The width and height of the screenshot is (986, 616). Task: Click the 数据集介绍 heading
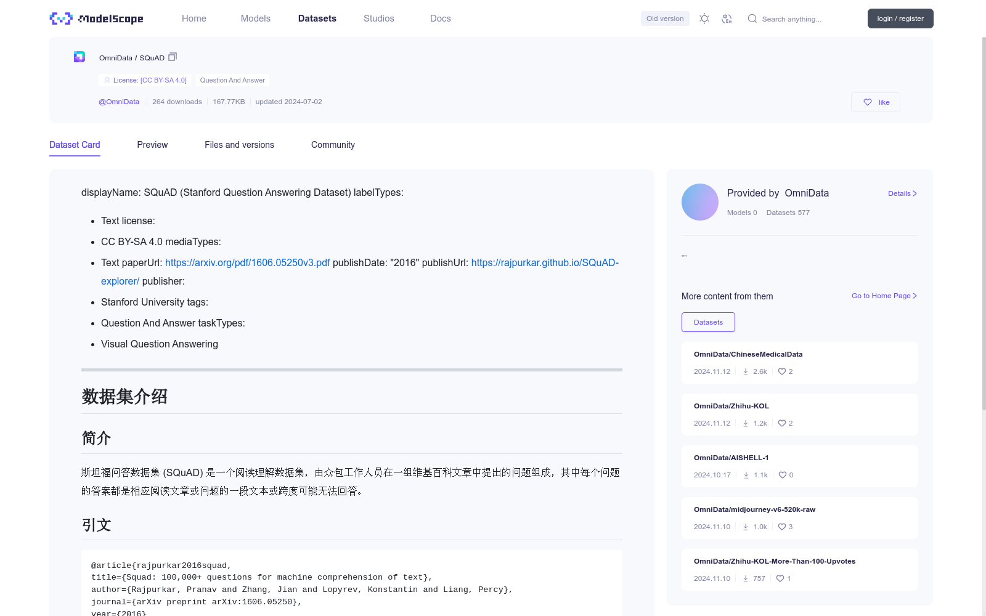coord(124,396)
